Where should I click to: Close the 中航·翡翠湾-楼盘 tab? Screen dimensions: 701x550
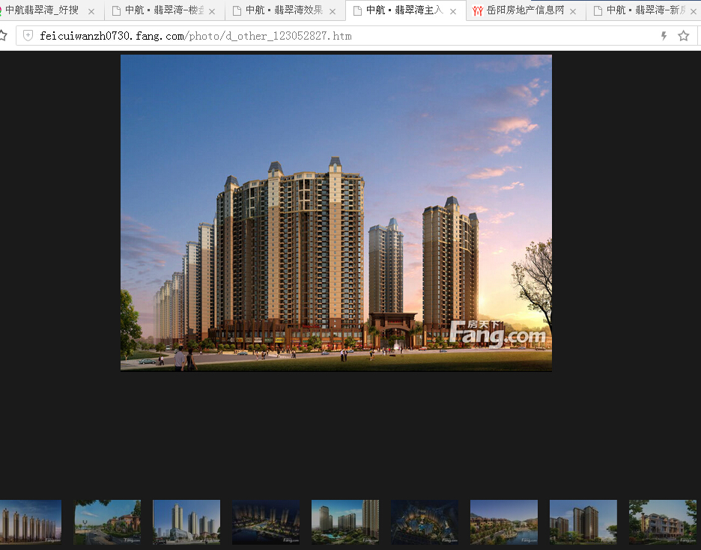[x=212, y=11]
